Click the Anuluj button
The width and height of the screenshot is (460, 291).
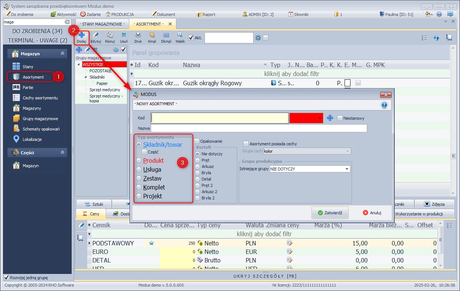pyautogui.click(x=372, y=213)
